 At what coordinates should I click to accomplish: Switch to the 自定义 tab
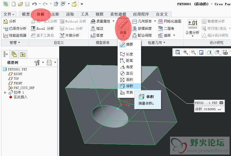pyautogui.click(x=162, y=14)
